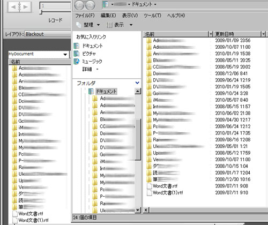This screenshot has height=225, width=268.
Task: Click date cell 2010/06/02 21:38
Action: pyautogui.click(x=233, y=113)
